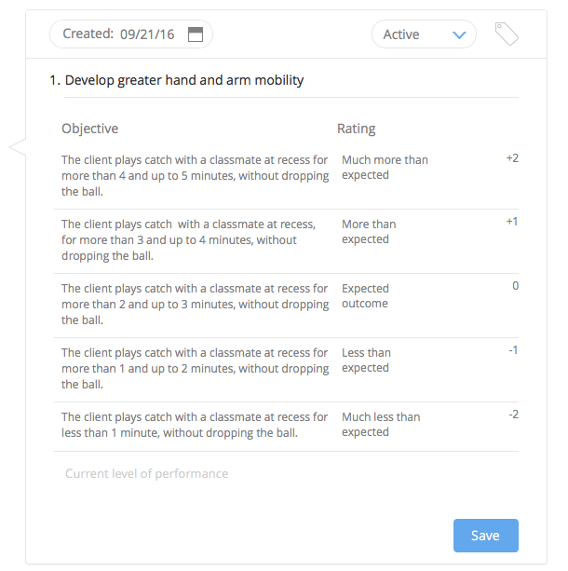Image resolution: width=568 pixels, height=571 pixels.
Task: Select the +2 rating score
Action: [x=512, y=158]
